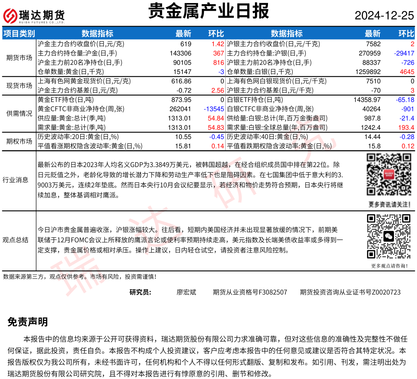The image size is (417, 379).
Task: Click the blue change value -65.18
Action: click(x=405, y=100)
